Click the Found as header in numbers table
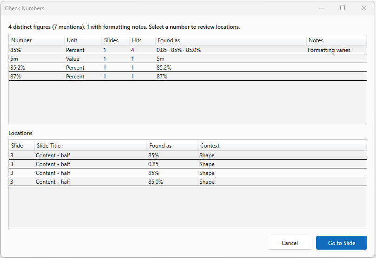The height and width of the screenshot is (258, 376). tap(231, 40)
